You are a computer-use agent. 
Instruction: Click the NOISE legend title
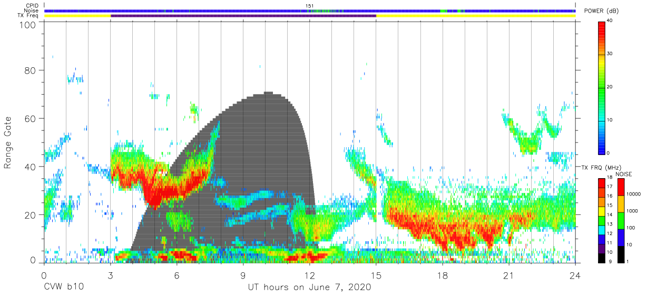pyautogui.click(x=625, y=174)
